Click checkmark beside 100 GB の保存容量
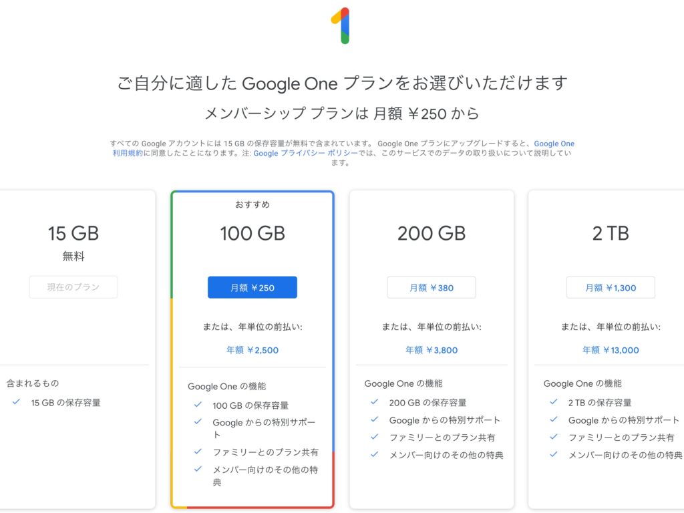The width and height of the screenshot is (684, 513). pos(198,404)
